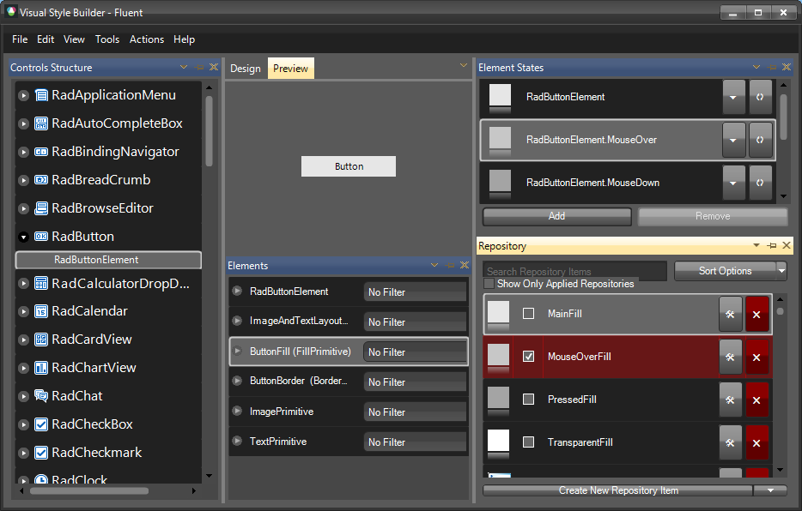This screenshot has width=802, height=511.
Task: Edit the MainFill repository item settings
Action: click(731, 315)
